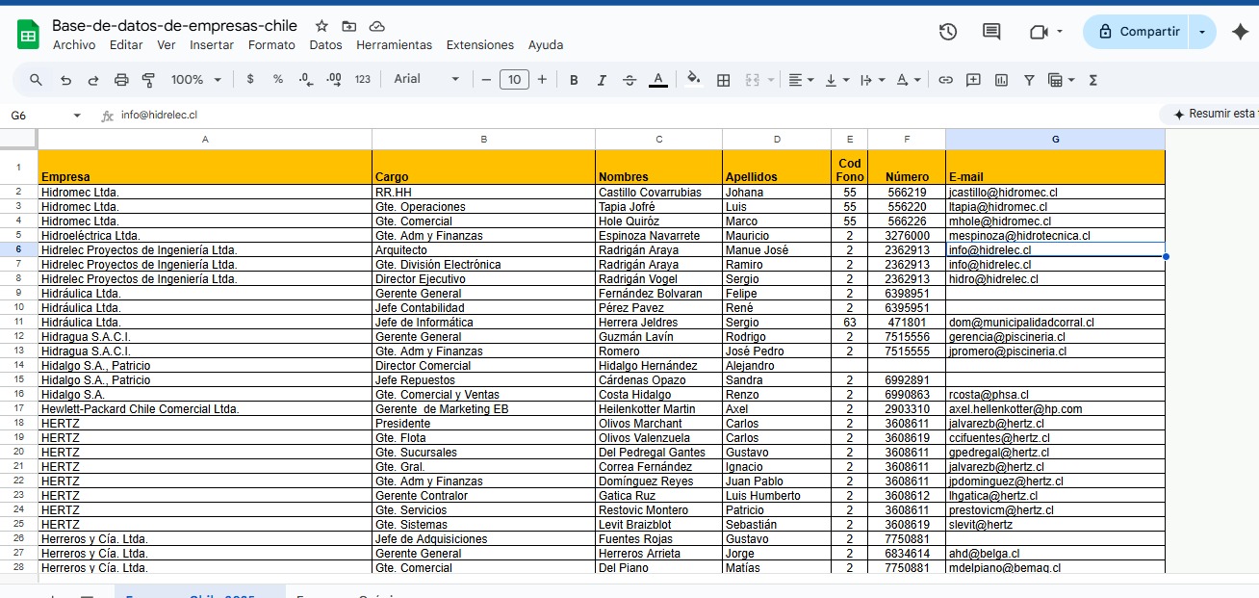Open the Formato menu
The height and width of the screenshot is (598, 1259).
(271, 45)
